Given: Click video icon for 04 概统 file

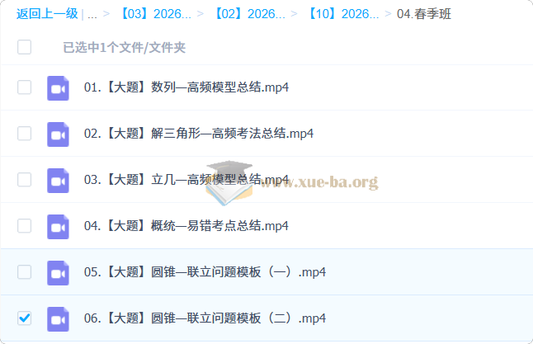Looking at the screenshot, I should [x=57, y=226].
